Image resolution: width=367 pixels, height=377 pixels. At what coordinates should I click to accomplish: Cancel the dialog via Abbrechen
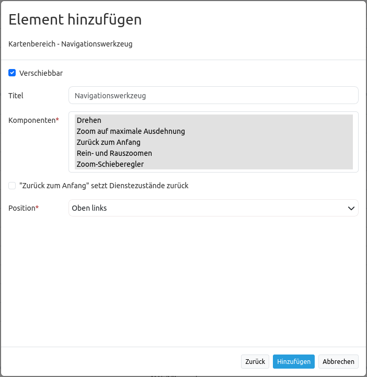tap(338, 361)
